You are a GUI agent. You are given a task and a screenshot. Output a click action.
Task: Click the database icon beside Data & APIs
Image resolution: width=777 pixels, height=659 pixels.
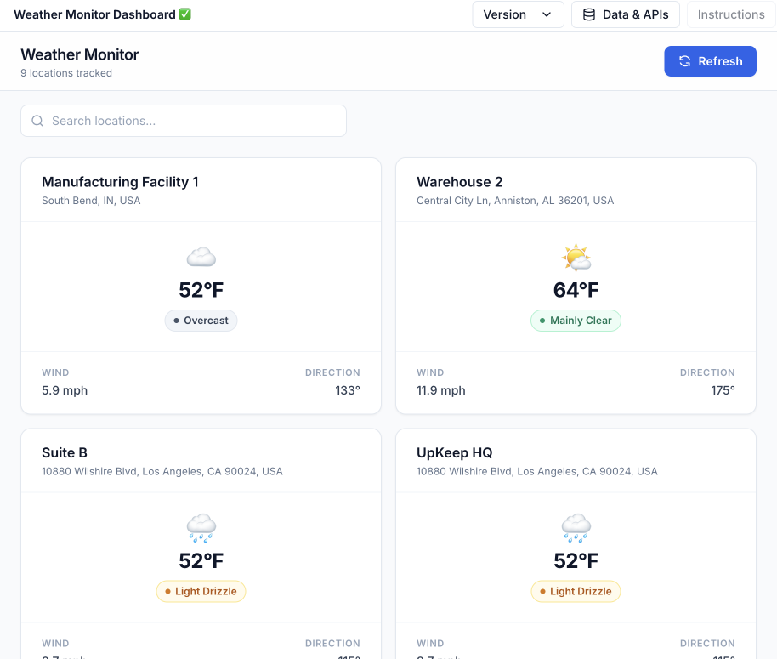(x=588, y=14)
